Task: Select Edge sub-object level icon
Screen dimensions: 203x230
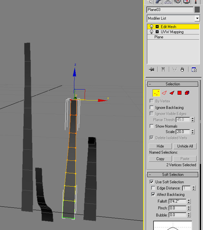Action: click(x=164, y=93)
